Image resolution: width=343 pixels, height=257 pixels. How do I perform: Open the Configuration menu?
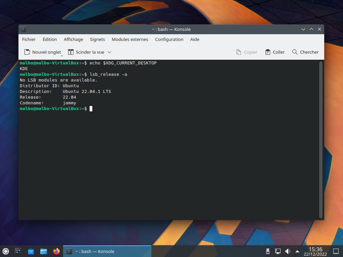click(169, 39)
